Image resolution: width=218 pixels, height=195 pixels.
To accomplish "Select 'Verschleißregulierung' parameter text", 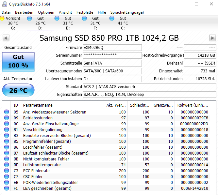I will tap(43, 129).
